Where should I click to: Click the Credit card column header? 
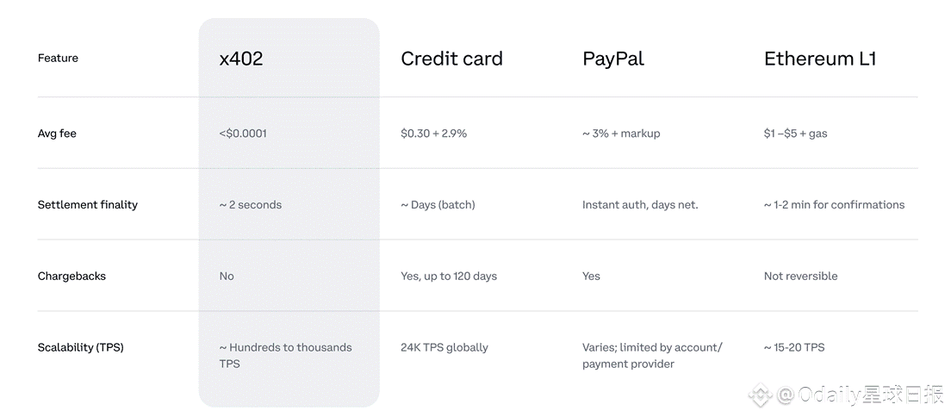point(452,59)
